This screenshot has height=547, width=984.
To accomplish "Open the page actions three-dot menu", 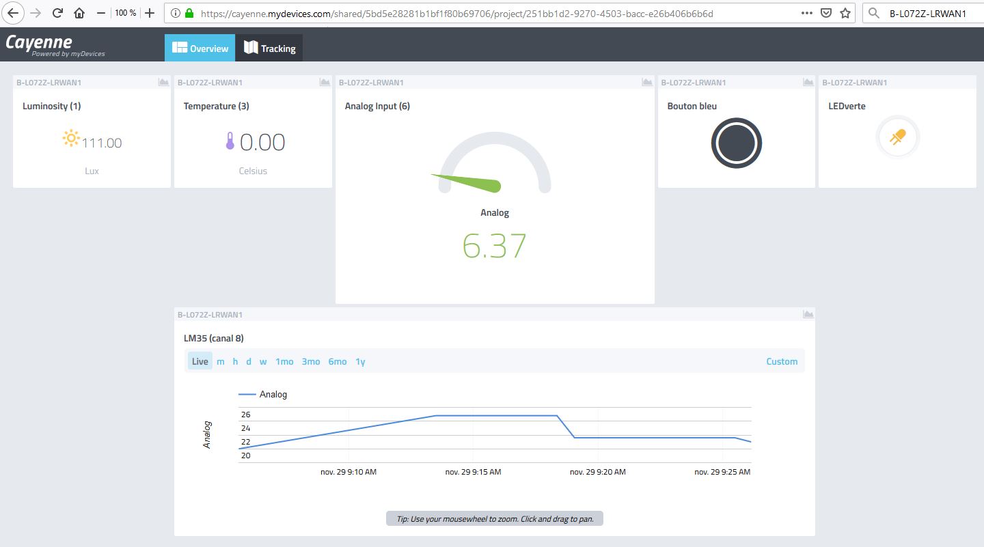I will [x=806, y=13].
